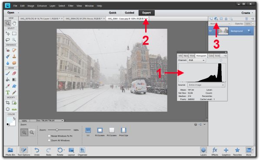260x160 pixels.
Task: Select the Spot Healing Brush tool
Action: point(14,50)
